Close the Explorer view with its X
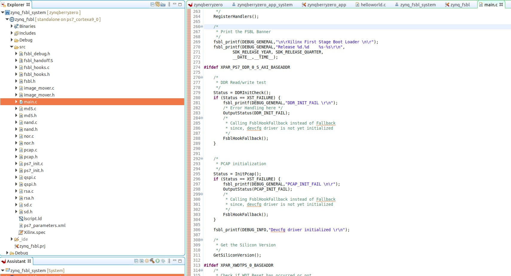Screen dimensions: 511x276 tap(28, 4)
